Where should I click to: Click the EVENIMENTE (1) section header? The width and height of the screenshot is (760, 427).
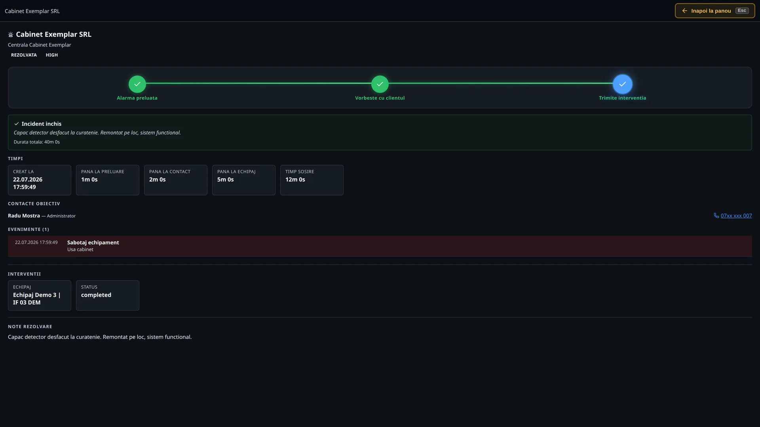tap(28, 229)
